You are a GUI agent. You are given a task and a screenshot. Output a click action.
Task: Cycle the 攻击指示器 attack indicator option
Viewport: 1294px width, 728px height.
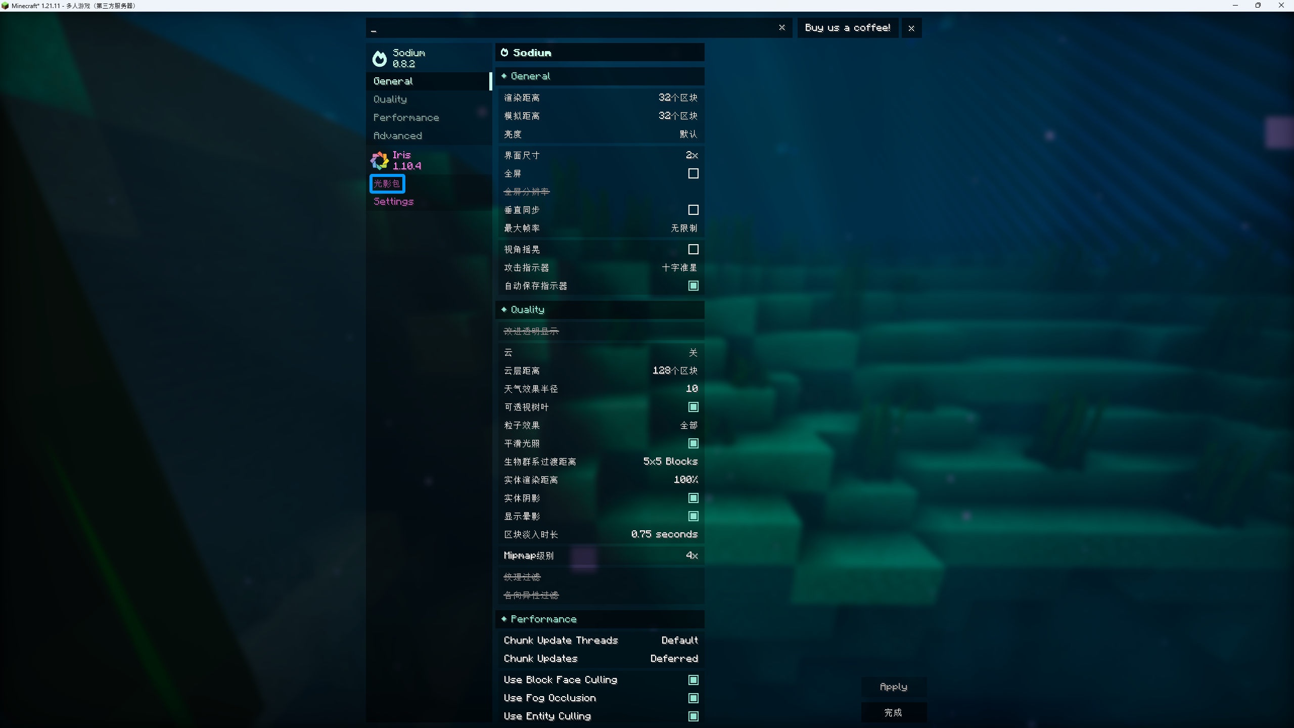679,267
